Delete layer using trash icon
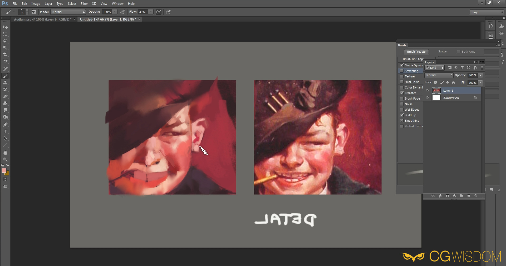This screenshot has height=266, width=506. pos(476,196)
